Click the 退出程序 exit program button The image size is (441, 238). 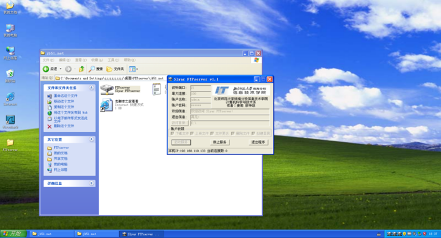[x=258, y=142]
